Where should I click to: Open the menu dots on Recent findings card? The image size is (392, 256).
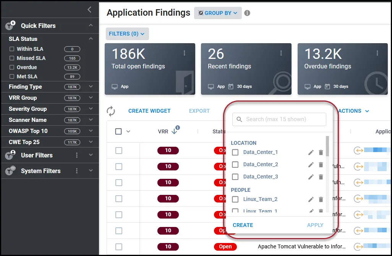281,53
